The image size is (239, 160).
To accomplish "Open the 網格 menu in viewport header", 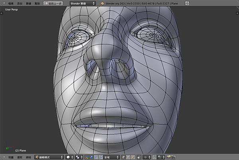I will click(x=28, y=157).
